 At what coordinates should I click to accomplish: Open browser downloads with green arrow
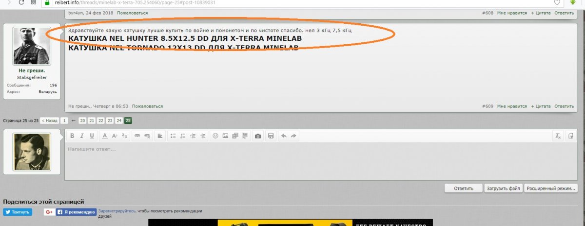(x=573, y=2)
